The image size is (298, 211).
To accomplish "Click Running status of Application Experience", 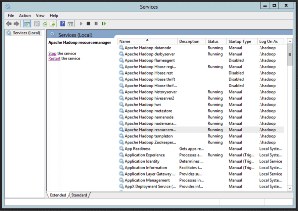I will coord(215,155).
